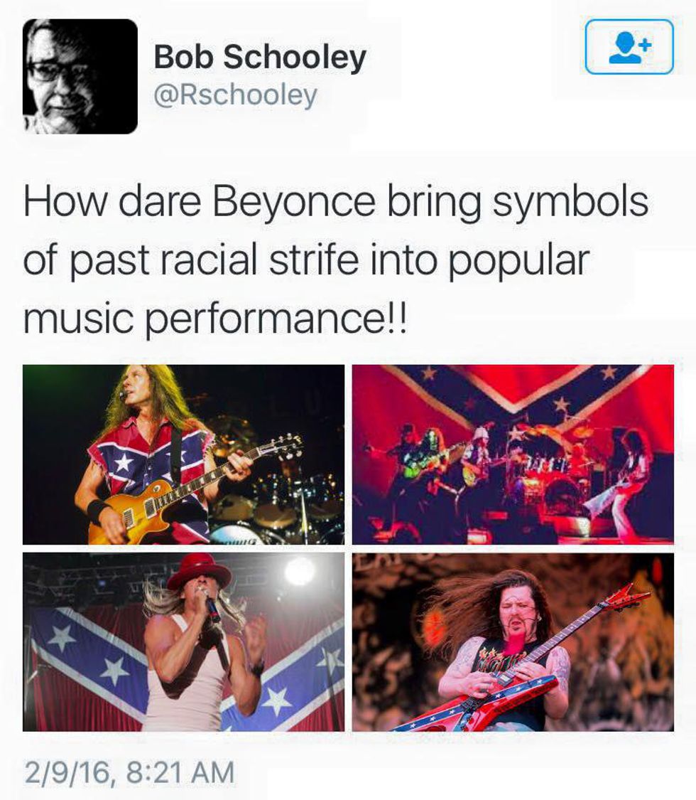Click the microphone held by red-hat singer
Viewport: 696px width, 800px height.
pos(211,606)
